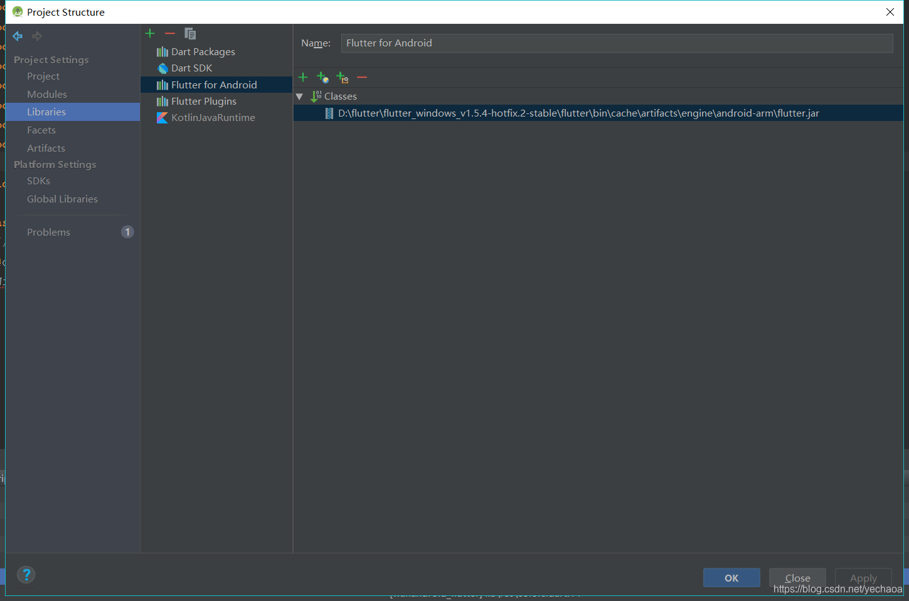Click the Apply button
The width and height of the screenshot is (909, 601).
(863, 578)
